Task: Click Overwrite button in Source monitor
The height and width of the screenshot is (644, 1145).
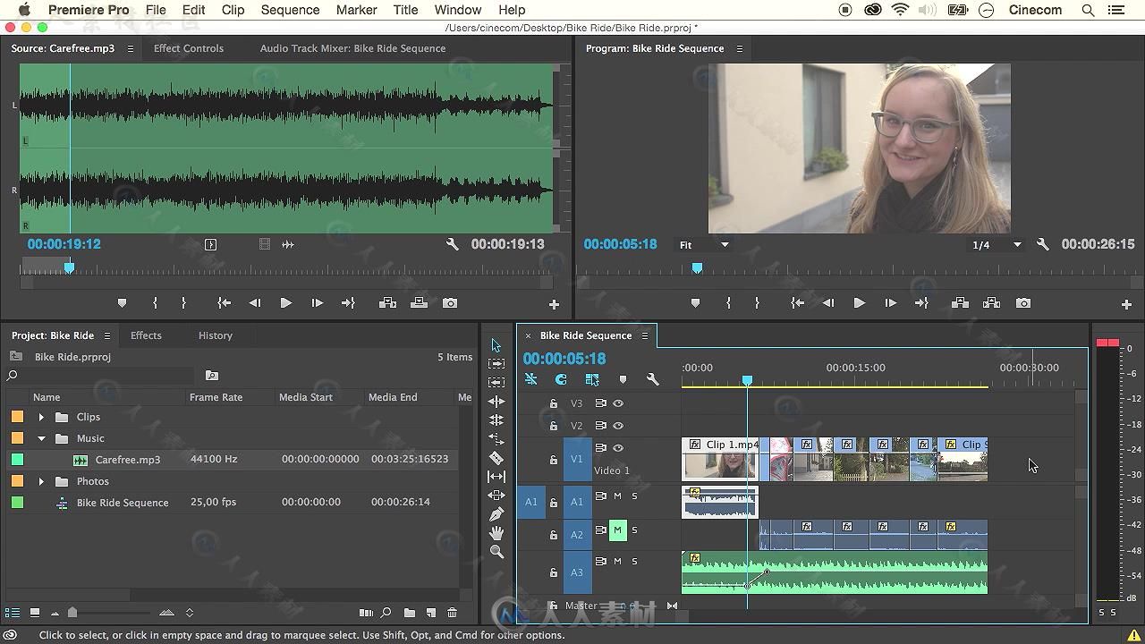Action: pyautogui.click(x=419, y=303)
